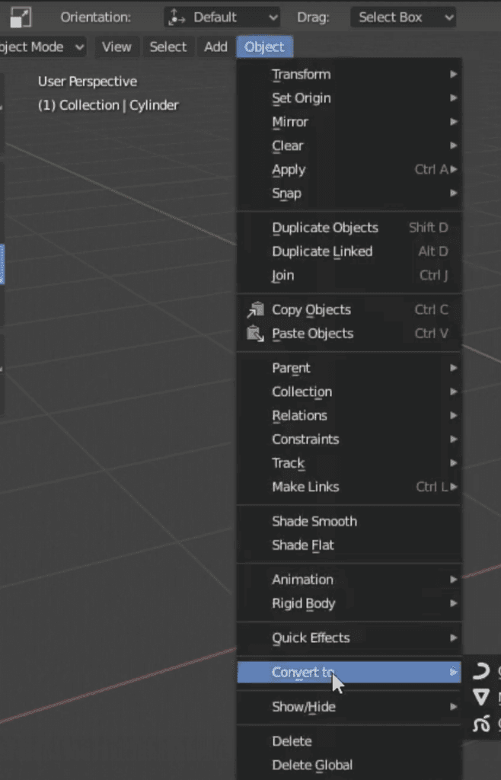Select the grease pencil icon in submenu
Image resolution: width=501 pixels, height=780 pixels.
pyautogui.click(x=480, y=724)
